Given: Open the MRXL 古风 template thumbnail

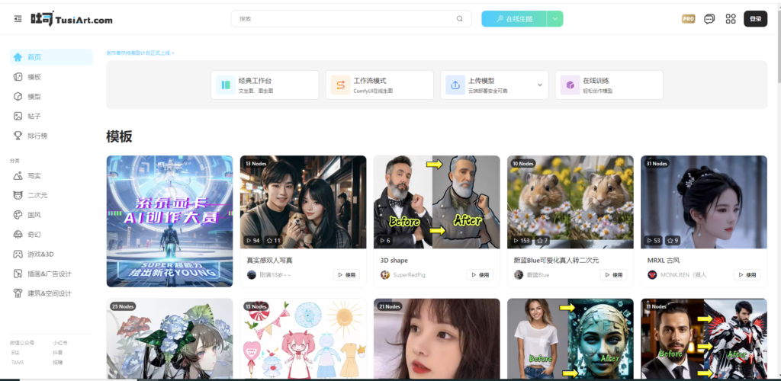Looking at the screenshot, I should pyautogui.click(x=703, y=202).
